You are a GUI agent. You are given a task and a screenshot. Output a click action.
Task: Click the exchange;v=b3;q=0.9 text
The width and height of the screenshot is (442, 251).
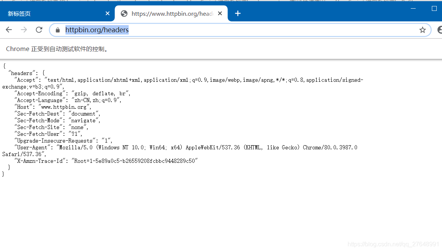tap(31, 87)
